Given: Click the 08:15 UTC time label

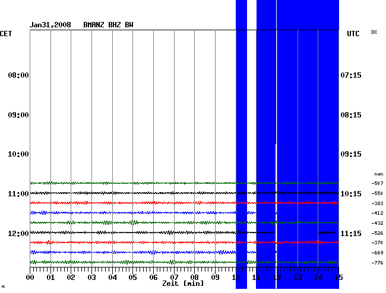Looking at the screenshot, I should tap(351, 115).
